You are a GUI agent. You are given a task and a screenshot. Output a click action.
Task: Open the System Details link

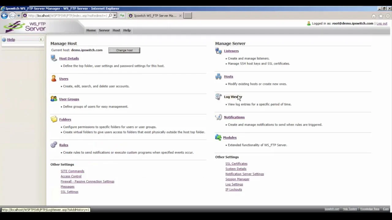point(236,169)
